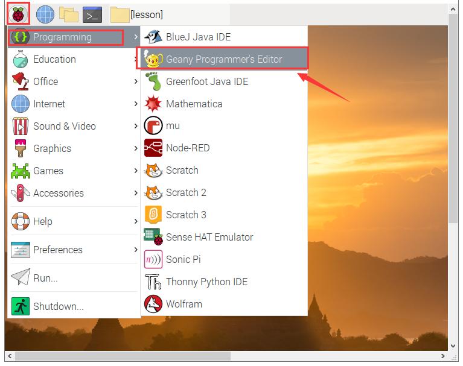The height and width of the screenshot is (366, 463).
Task: Click the Scratch 3 orange icon
Action: pos(153,215)
